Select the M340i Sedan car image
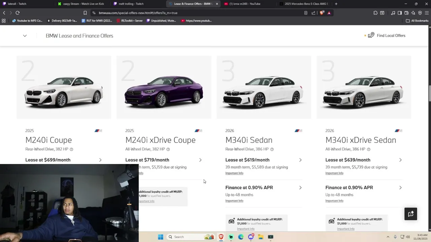 pyautogui.click(x=264, y=87)
